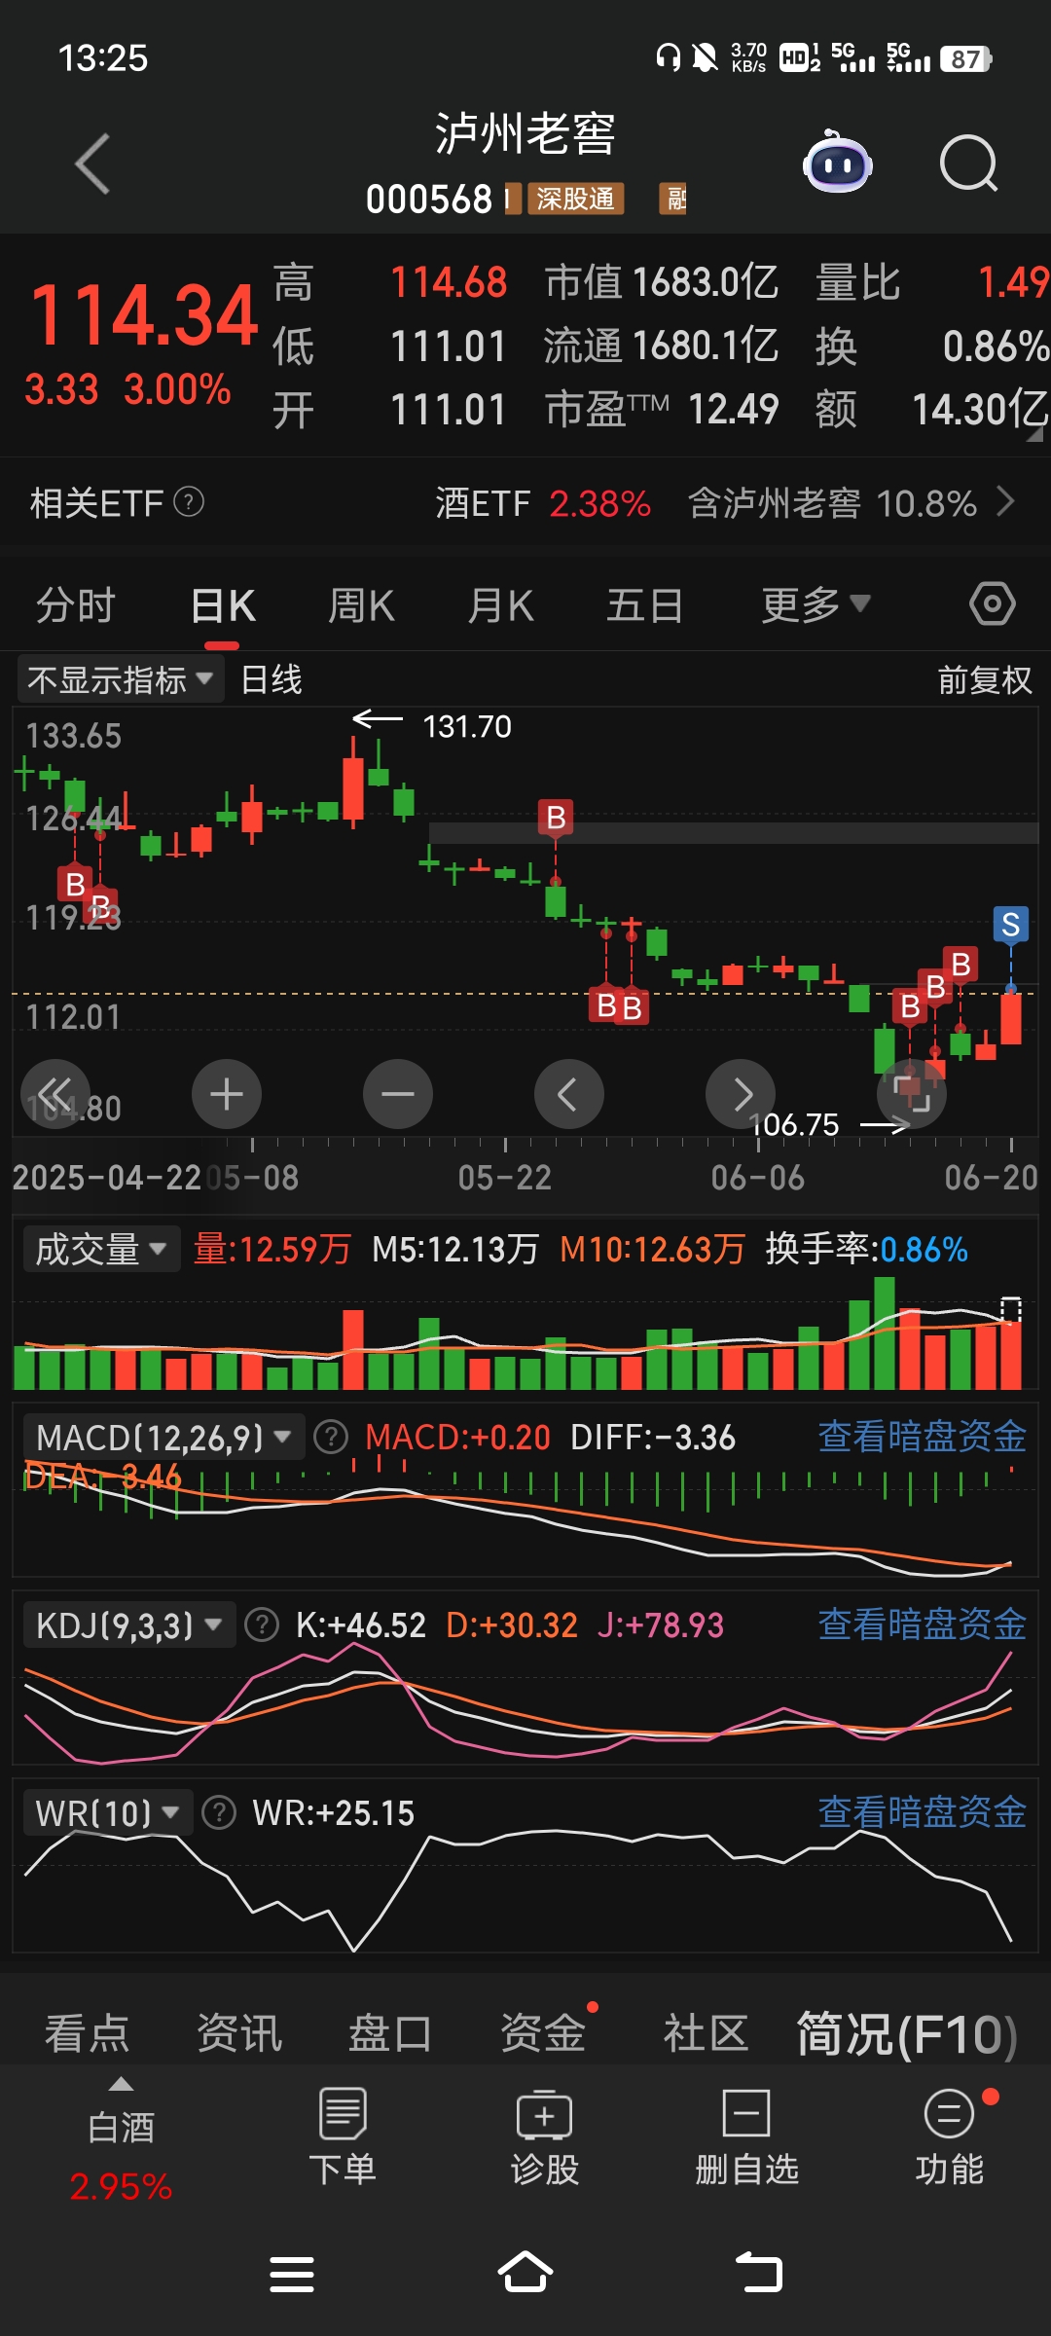The width and height of the screenshot is (1051, 2336).
Task: Open the 成交量 indicator dropdown
Action: click(101, 1249)
